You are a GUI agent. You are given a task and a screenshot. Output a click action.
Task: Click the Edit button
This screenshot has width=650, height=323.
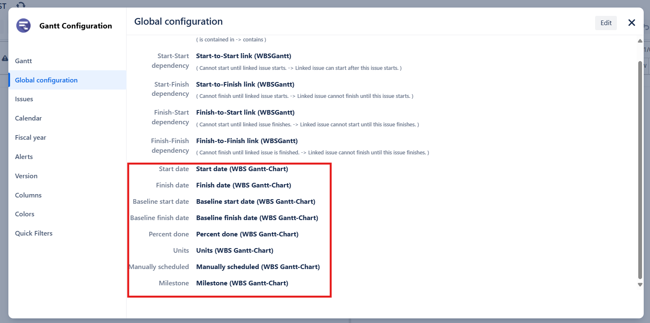point(606,23)
